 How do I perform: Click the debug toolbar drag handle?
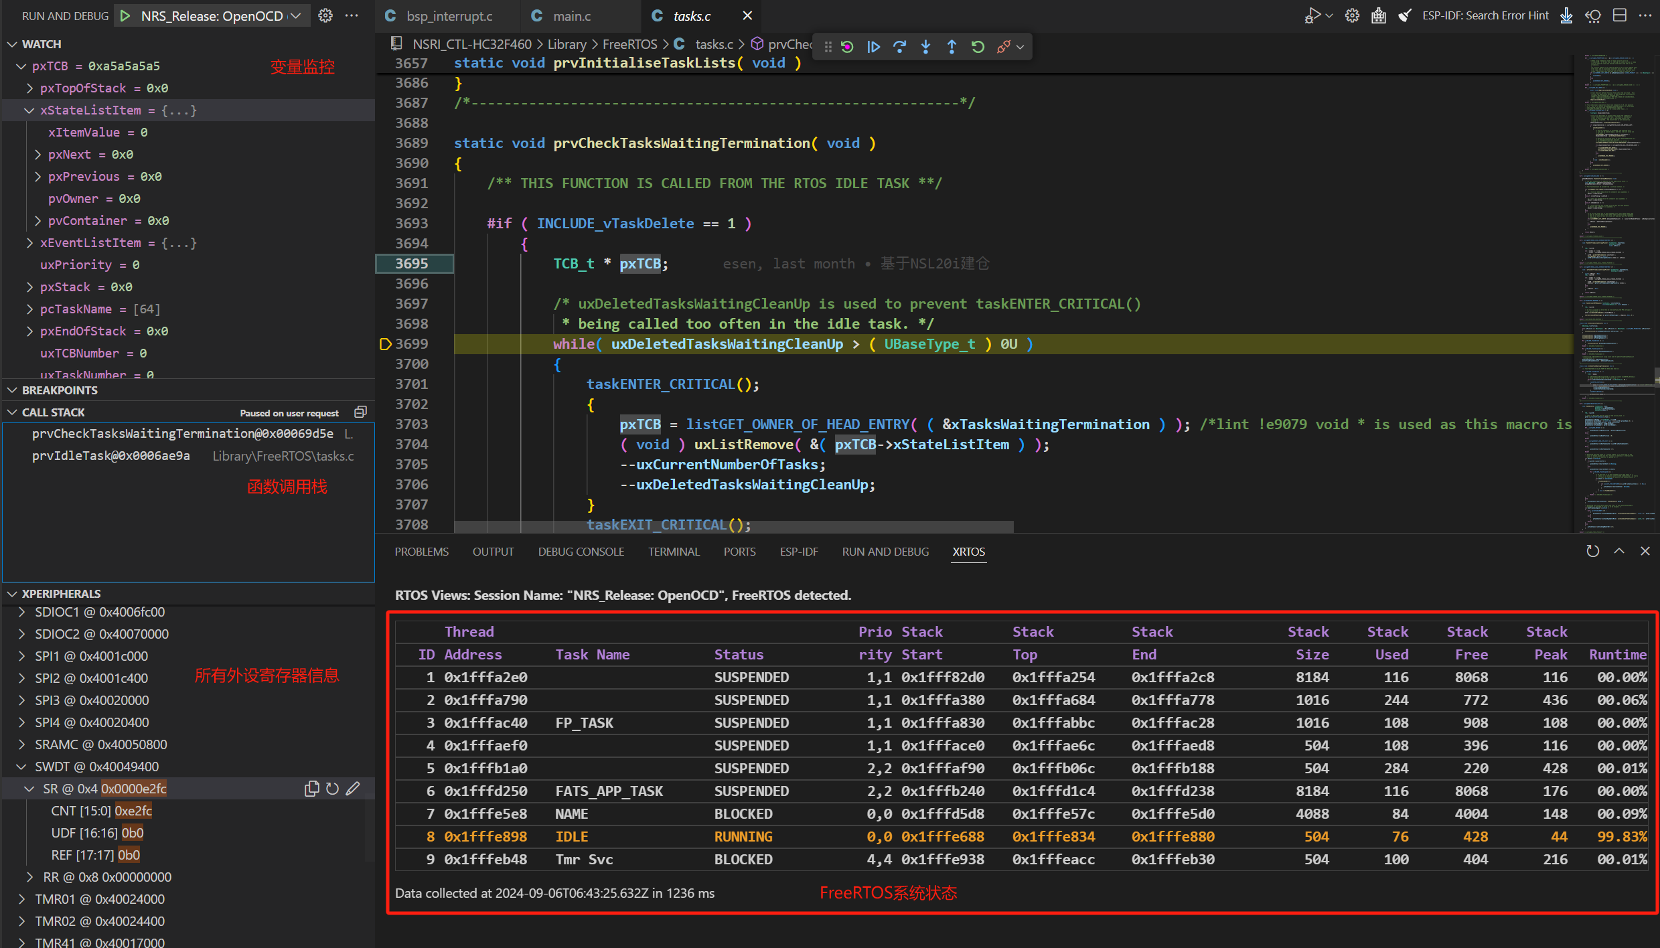click(x=828, y=47)
